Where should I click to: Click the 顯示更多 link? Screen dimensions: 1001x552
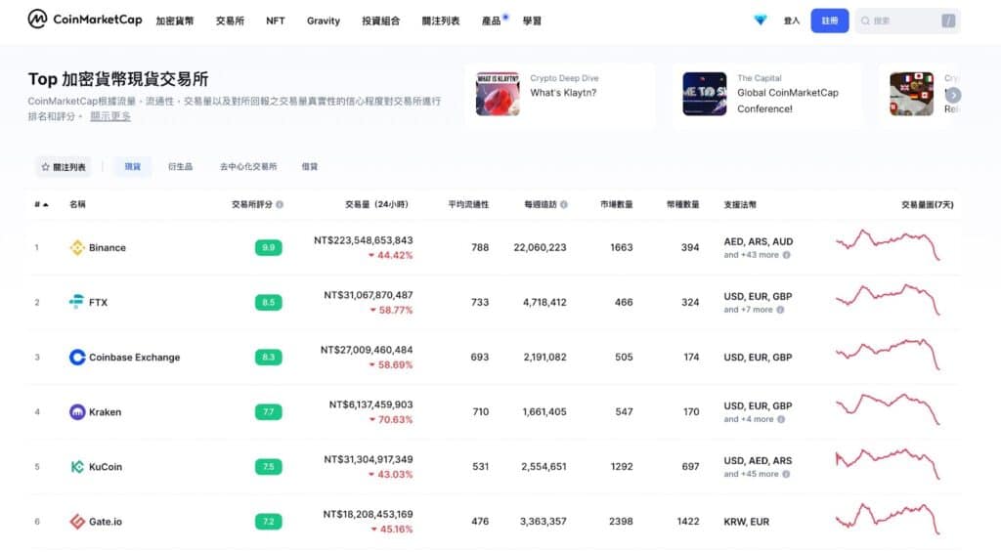click(110, 116)
